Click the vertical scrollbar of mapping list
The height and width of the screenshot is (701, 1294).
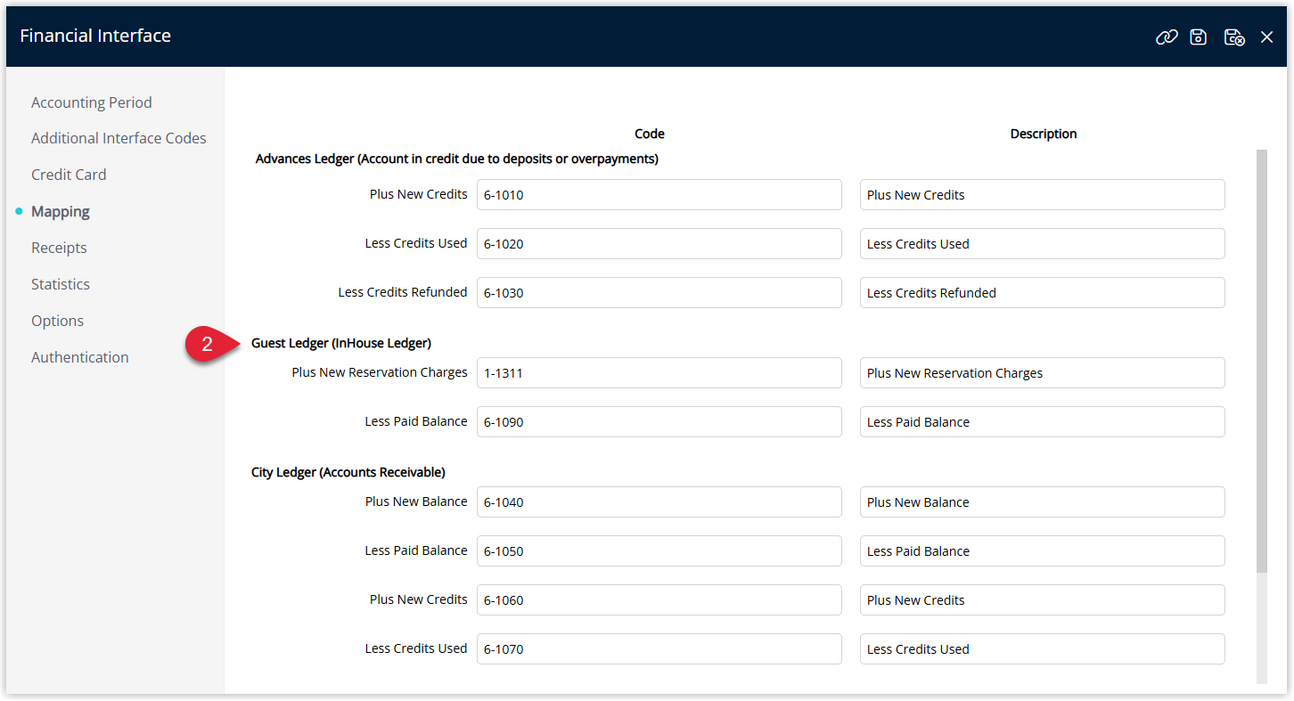click(x=1261, y=361)
